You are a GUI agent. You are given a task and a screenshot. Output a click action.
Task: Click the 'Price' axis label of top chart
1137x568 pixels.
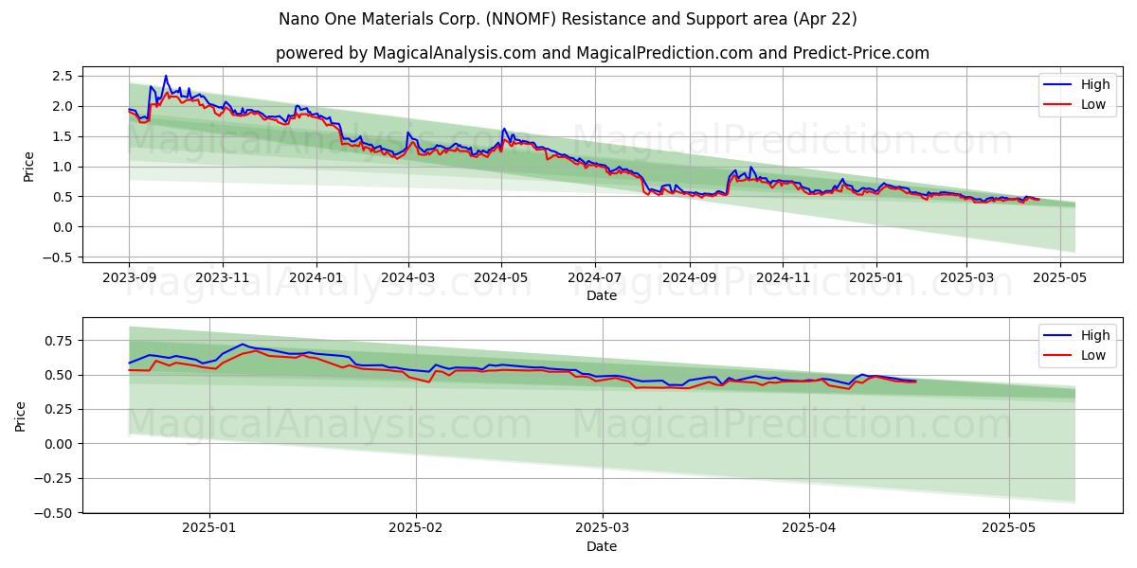(x=29, y=166)
